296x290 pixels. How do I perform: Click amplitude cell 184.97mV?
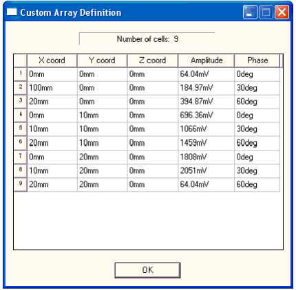[206, 88]
